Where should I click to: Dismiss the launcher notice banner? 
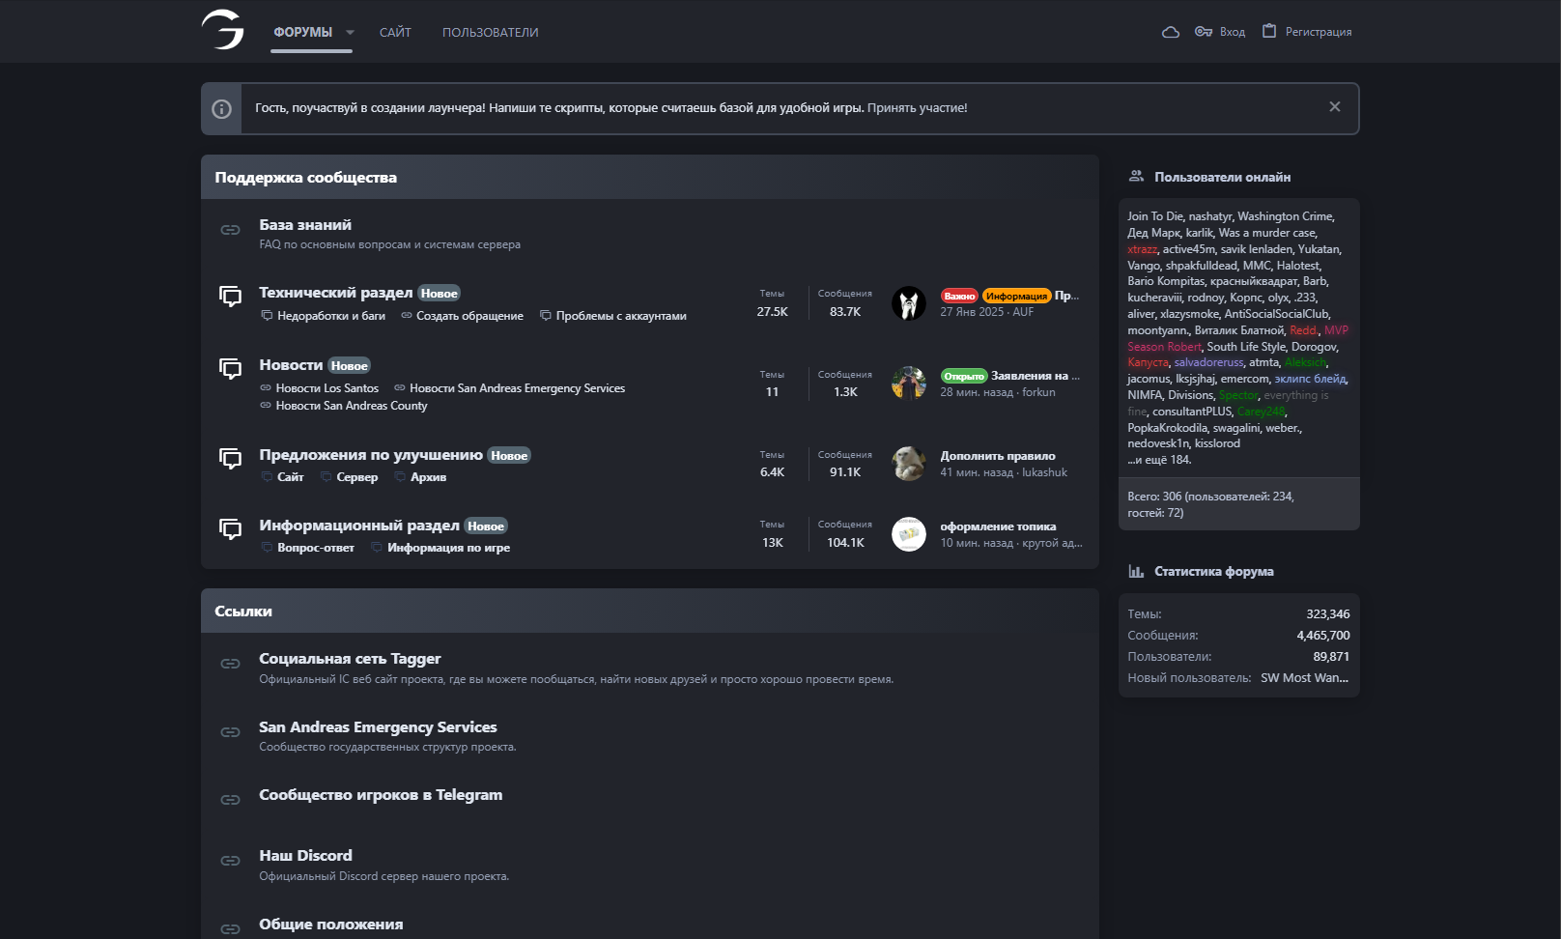click(x=1334, y=107)
